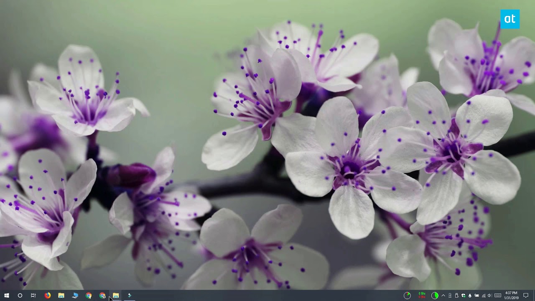535x301 pixels.
Task: Open Windows Defender shield tray icon
Action: coord(463,296)
